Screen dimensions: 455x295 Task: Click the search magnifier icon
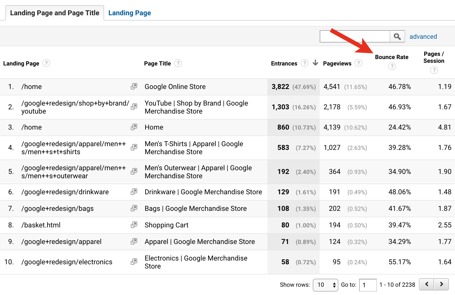click(397, 36)
